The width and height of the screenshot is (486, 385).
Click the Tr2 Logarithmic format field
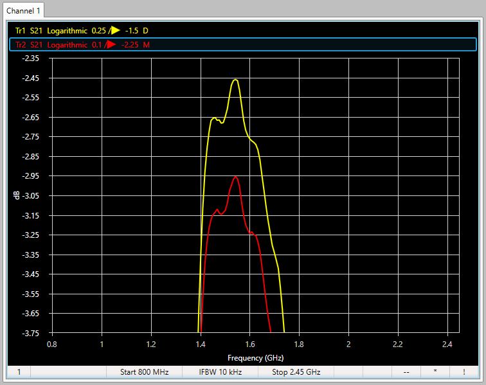[67, 44]
